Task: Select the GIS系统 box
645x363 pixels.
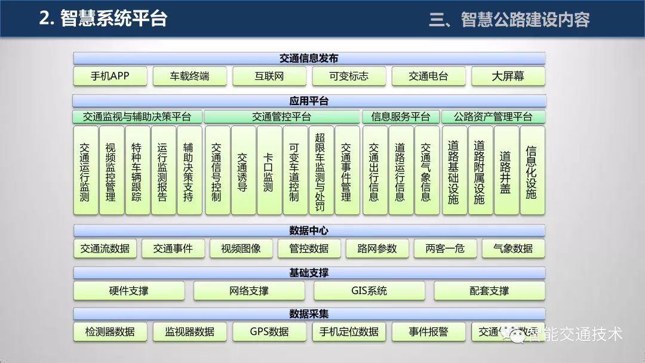Action: pos(369,291)
